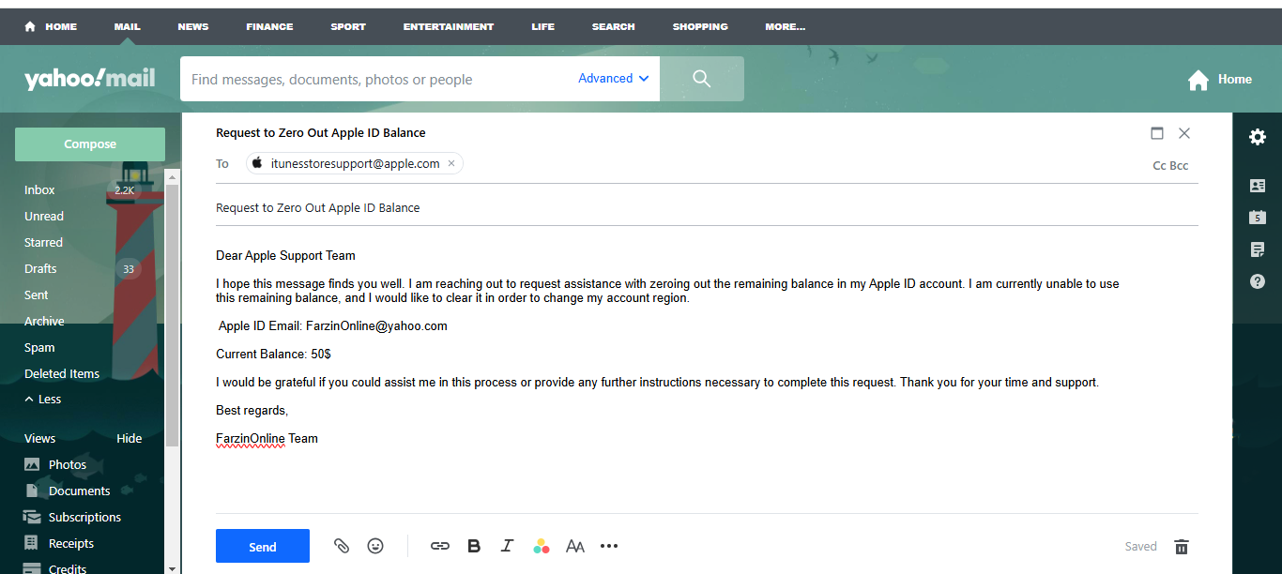The width and height of the screenshot is (1282, 574).
Task: Click the "Best regards," line
Action: 252,411
